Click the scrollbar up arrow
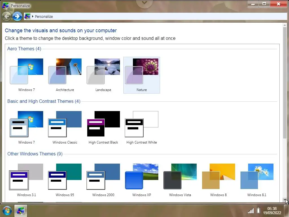Screen dimensions: 289x217 click(285, 25)
